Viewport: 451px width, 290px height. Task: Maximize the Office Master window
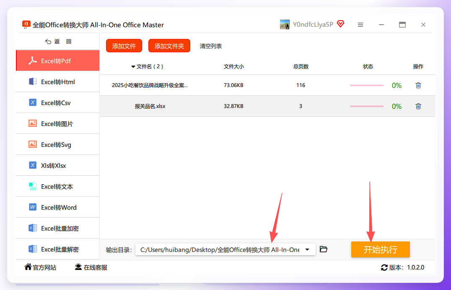(x=402, y=25)
